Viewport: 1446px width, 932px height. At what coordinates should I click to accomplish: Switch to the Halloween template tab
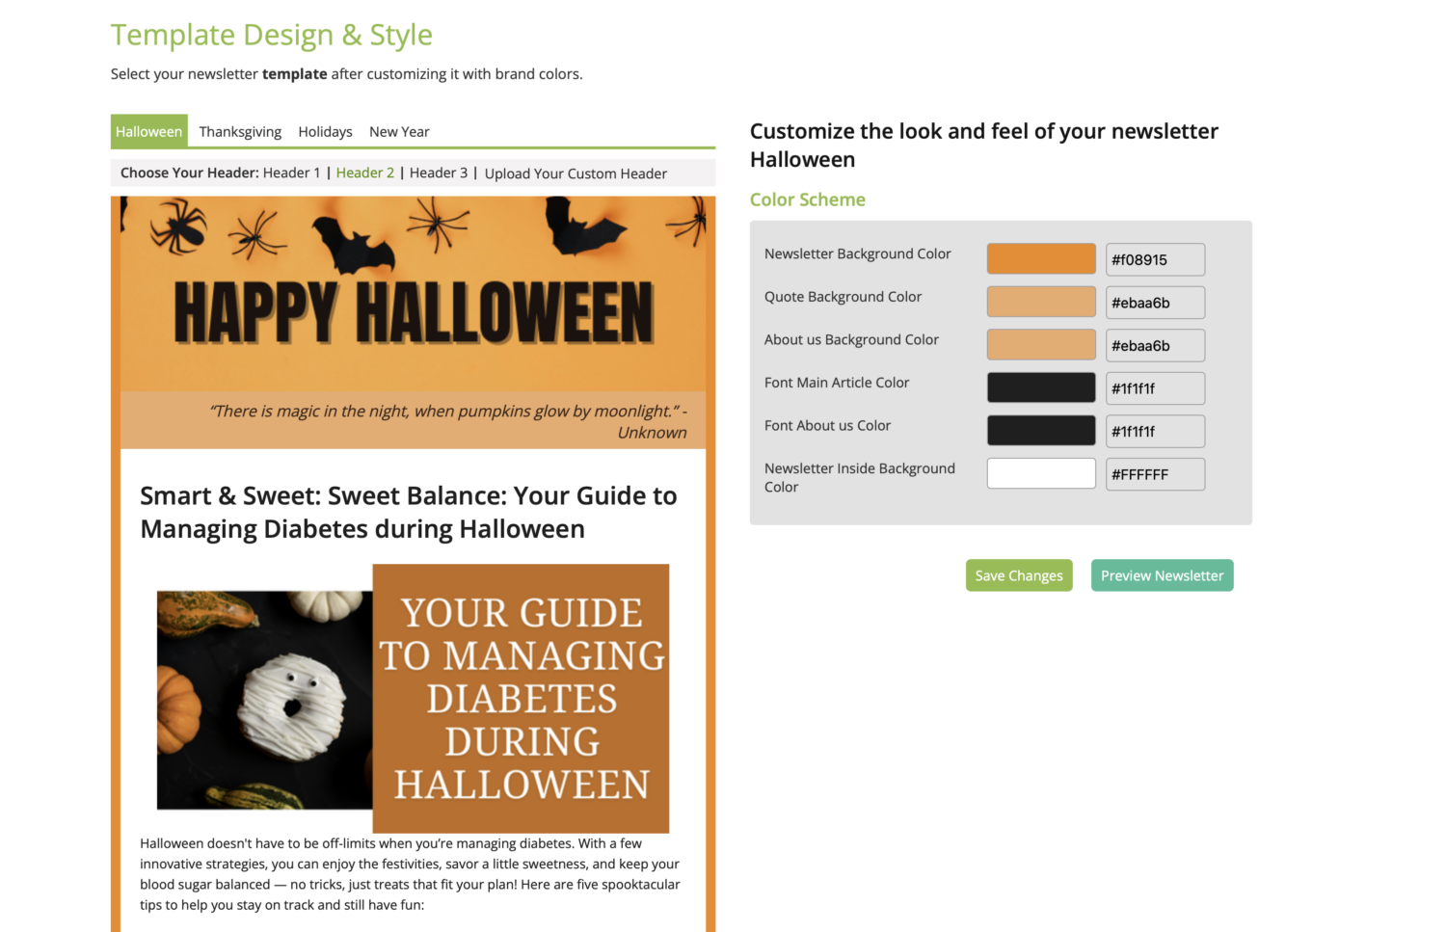tap(148, 132)
